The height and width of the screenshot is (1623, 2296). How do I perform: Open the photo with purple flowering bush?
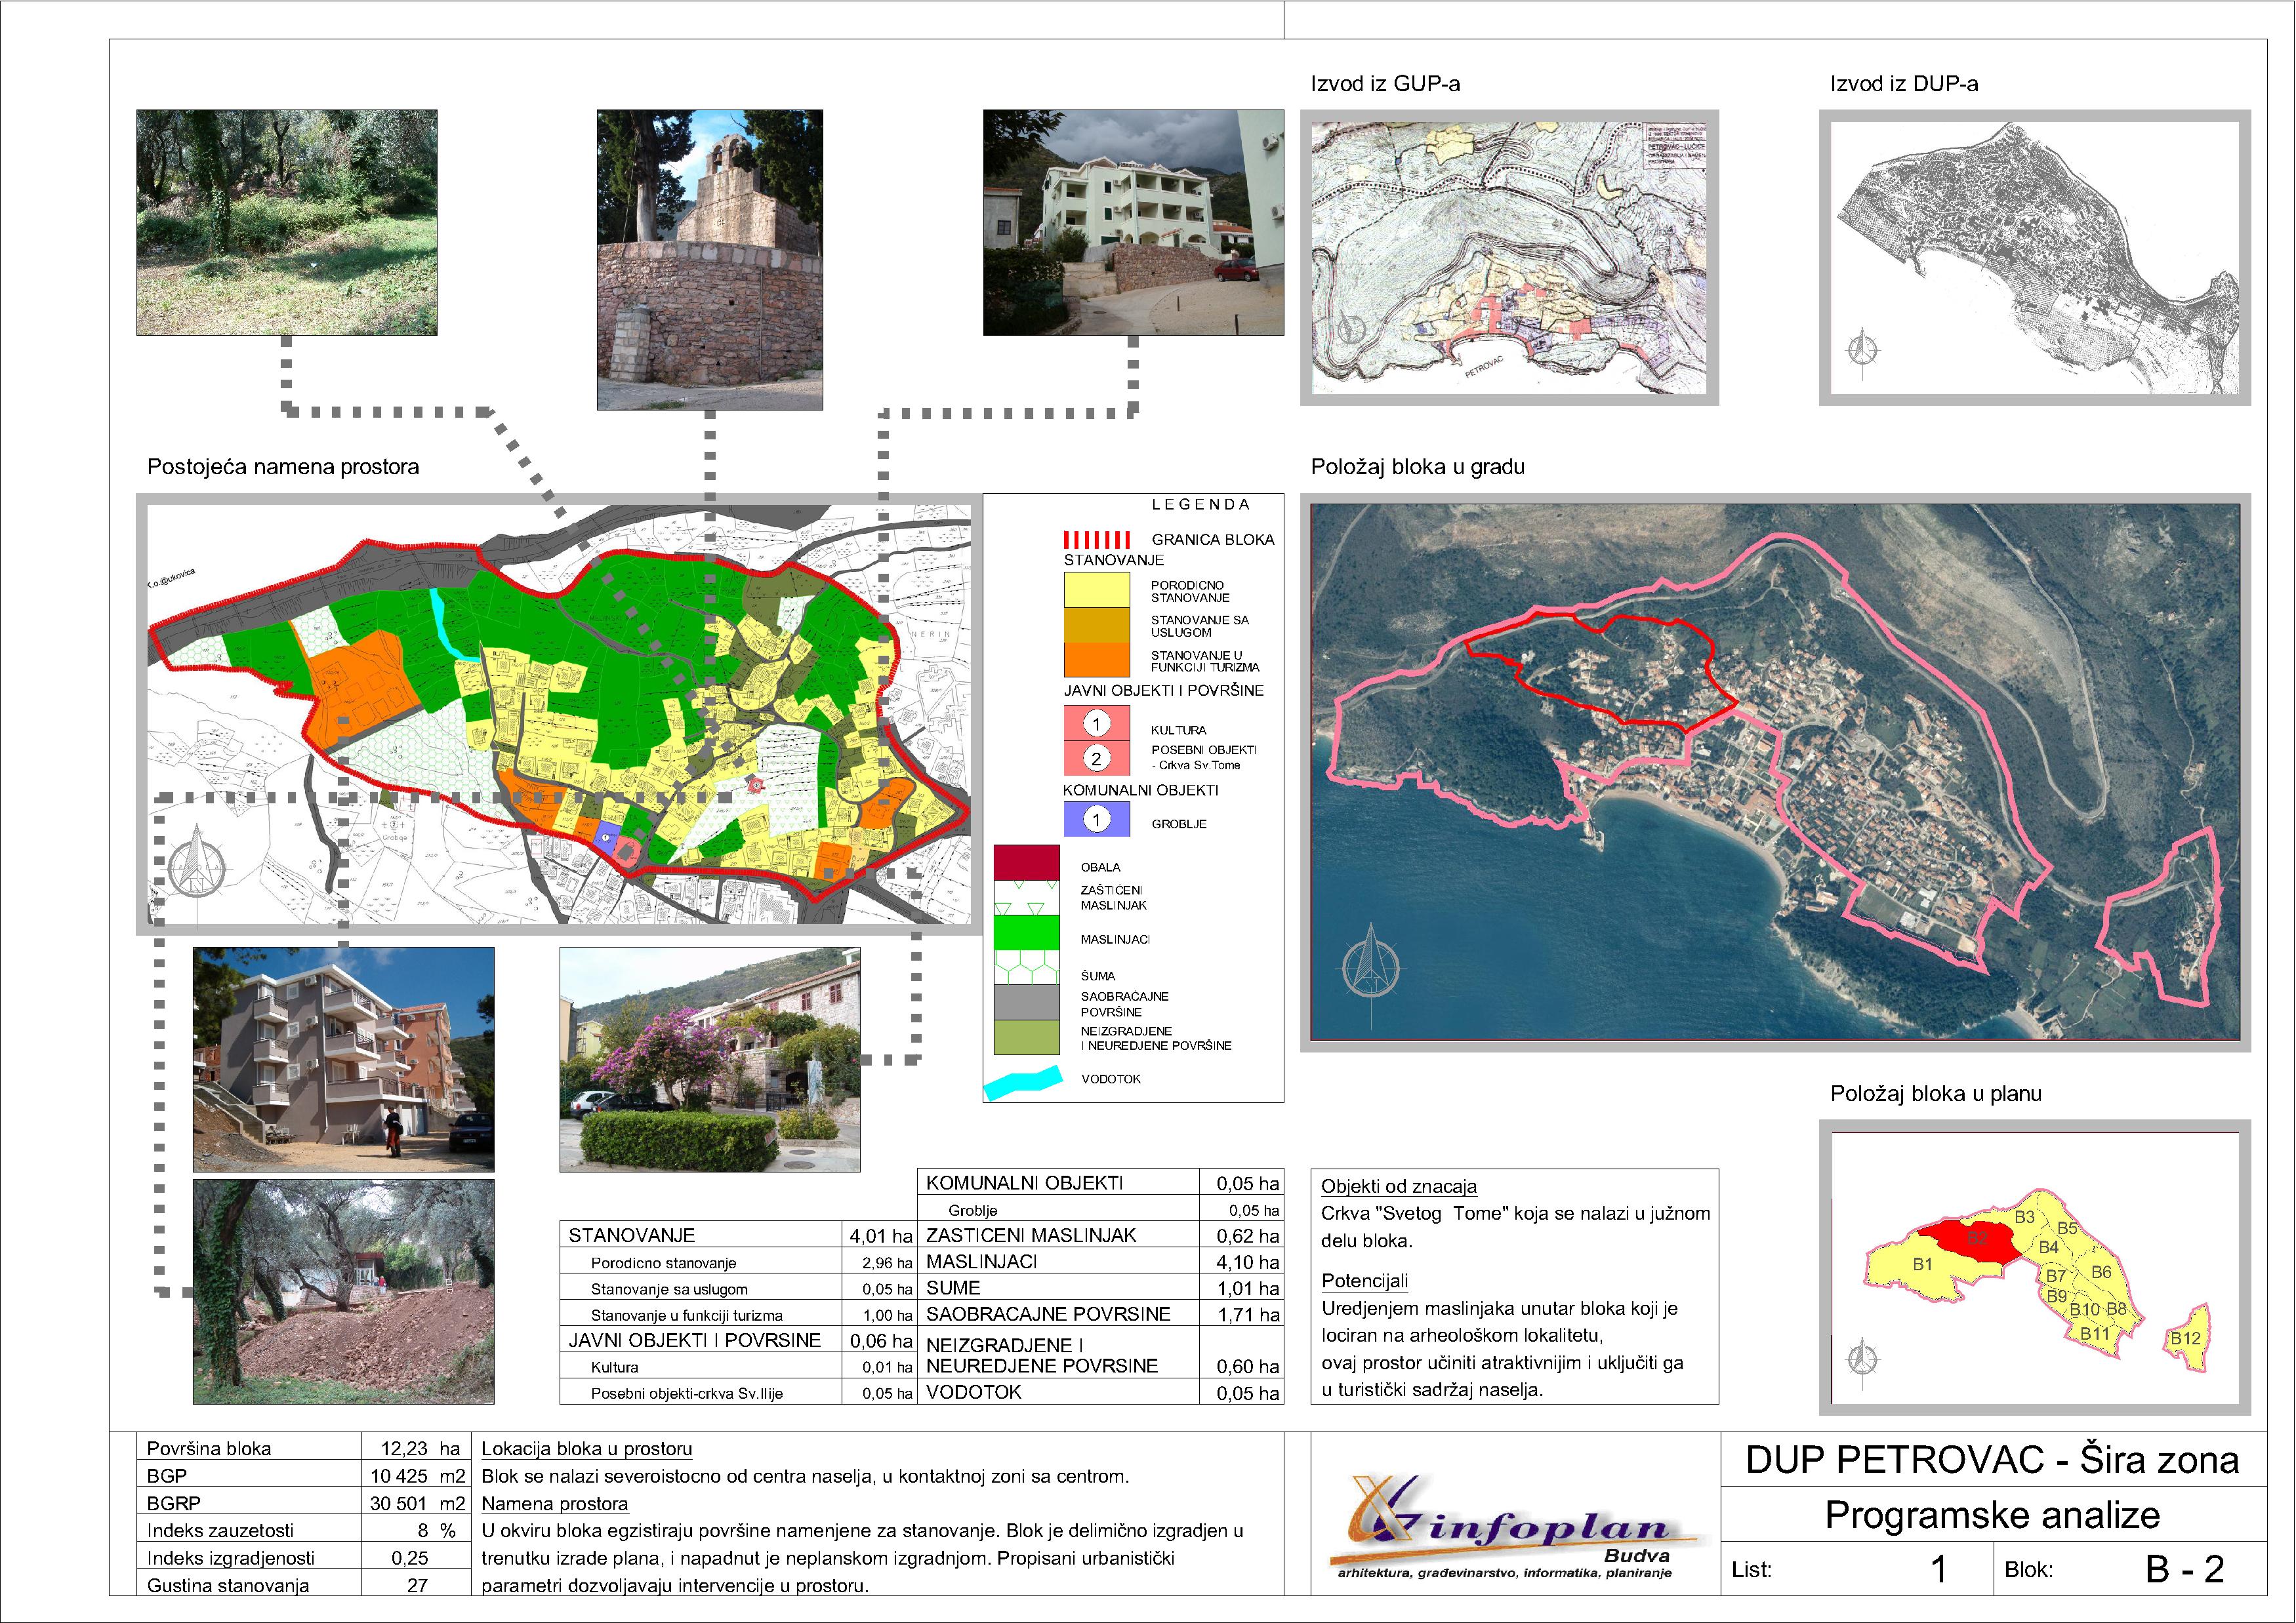[x=710, y=1059]
